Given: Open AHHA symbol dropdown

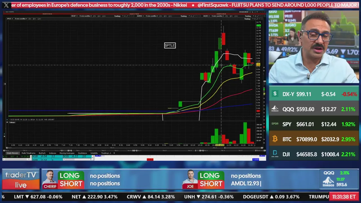Looking at the screenshot, I should click(x=140, y=16).
